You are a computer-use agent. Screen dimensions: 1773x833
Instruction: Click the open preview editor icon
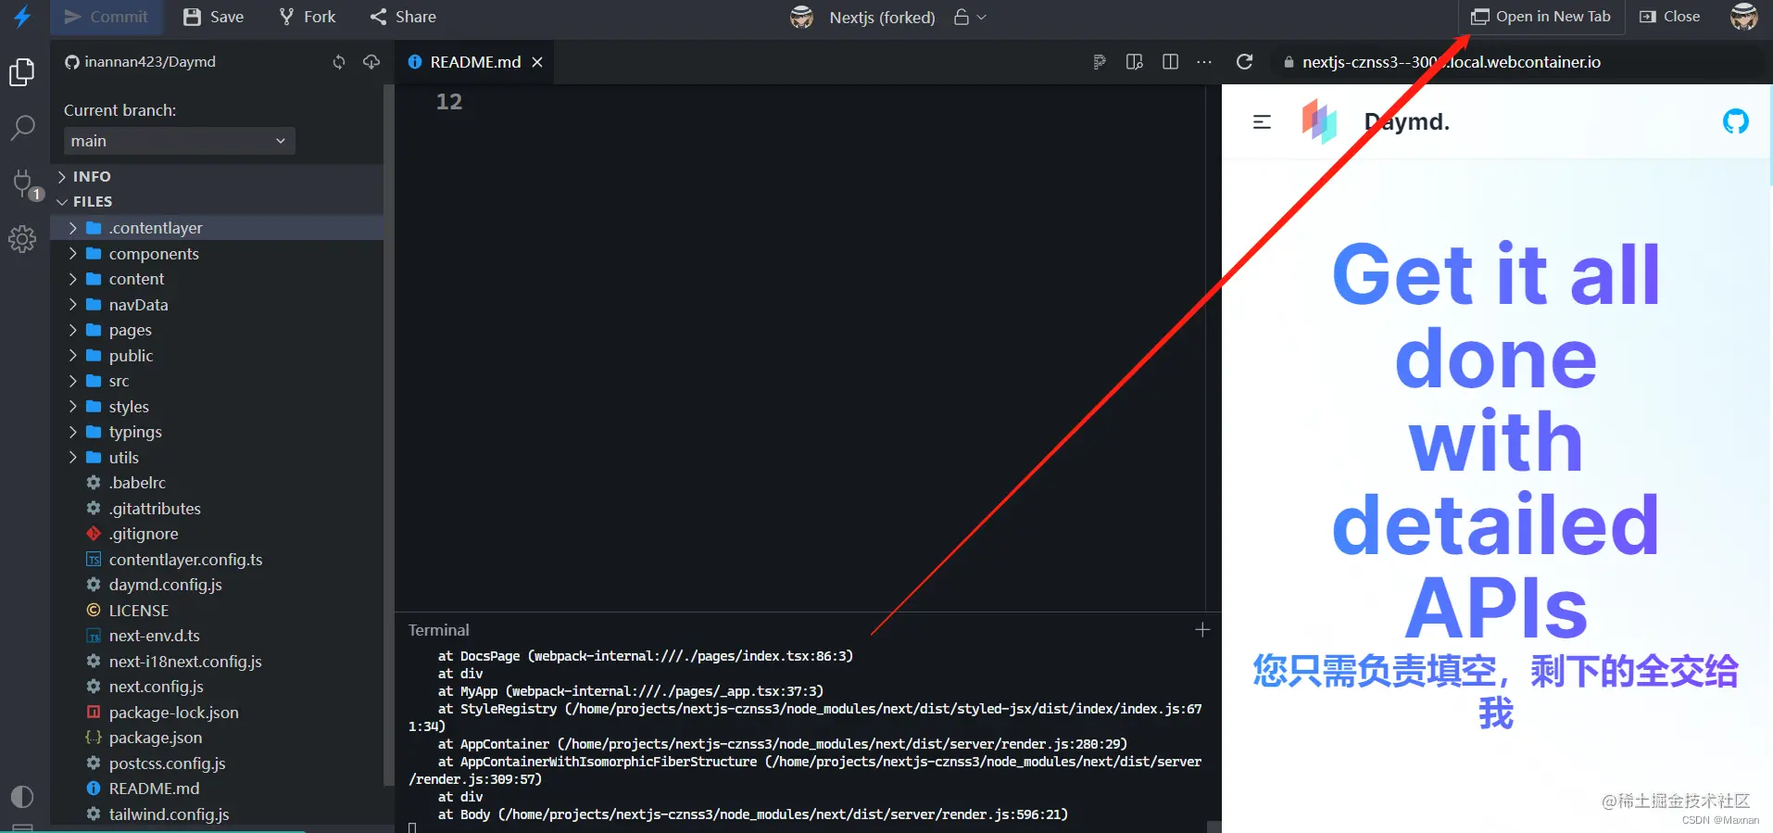(1134, 62)
